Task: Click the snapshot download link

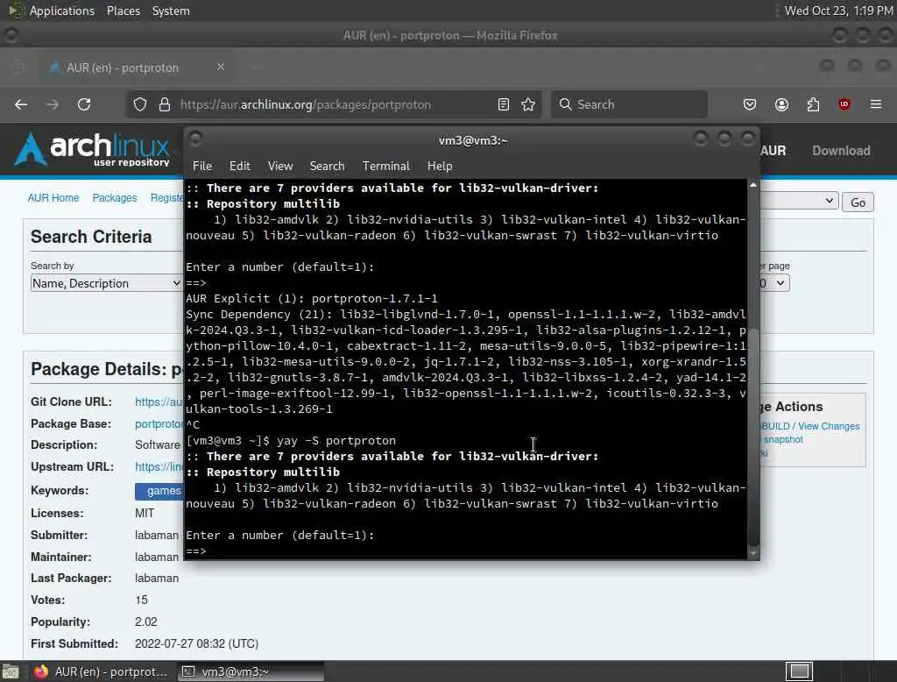Action: 783,439
